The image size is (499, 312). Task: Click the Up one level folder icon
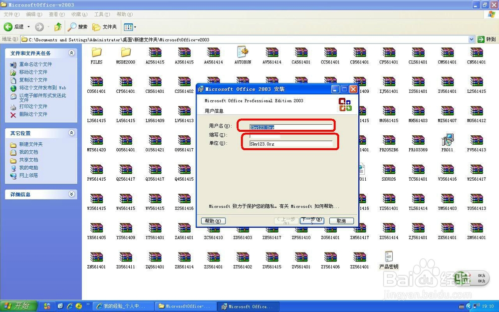point(59,26)
